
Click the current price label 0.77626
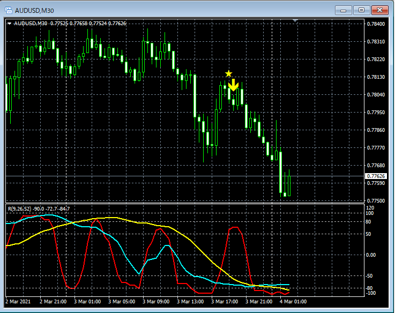tap(375, 176)
